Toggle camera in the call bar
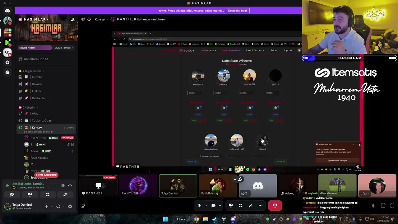The height and width of the screenshot is (224, 398). (213, 205)
